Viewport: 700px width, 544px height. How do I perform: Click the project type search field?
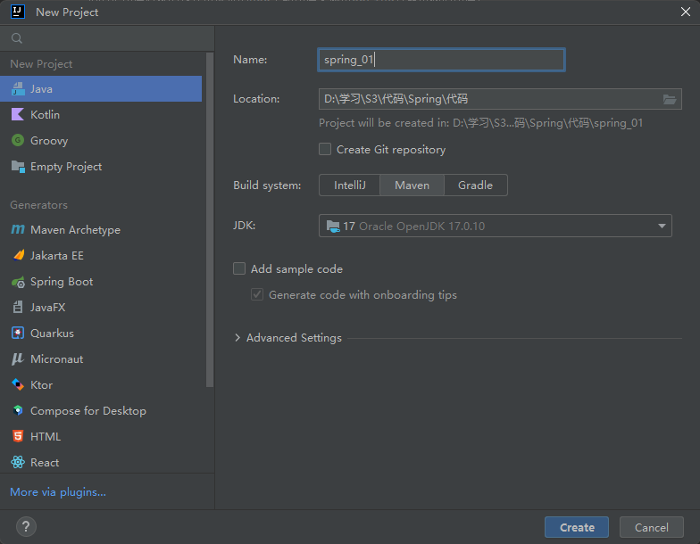[x=107, y=38]
